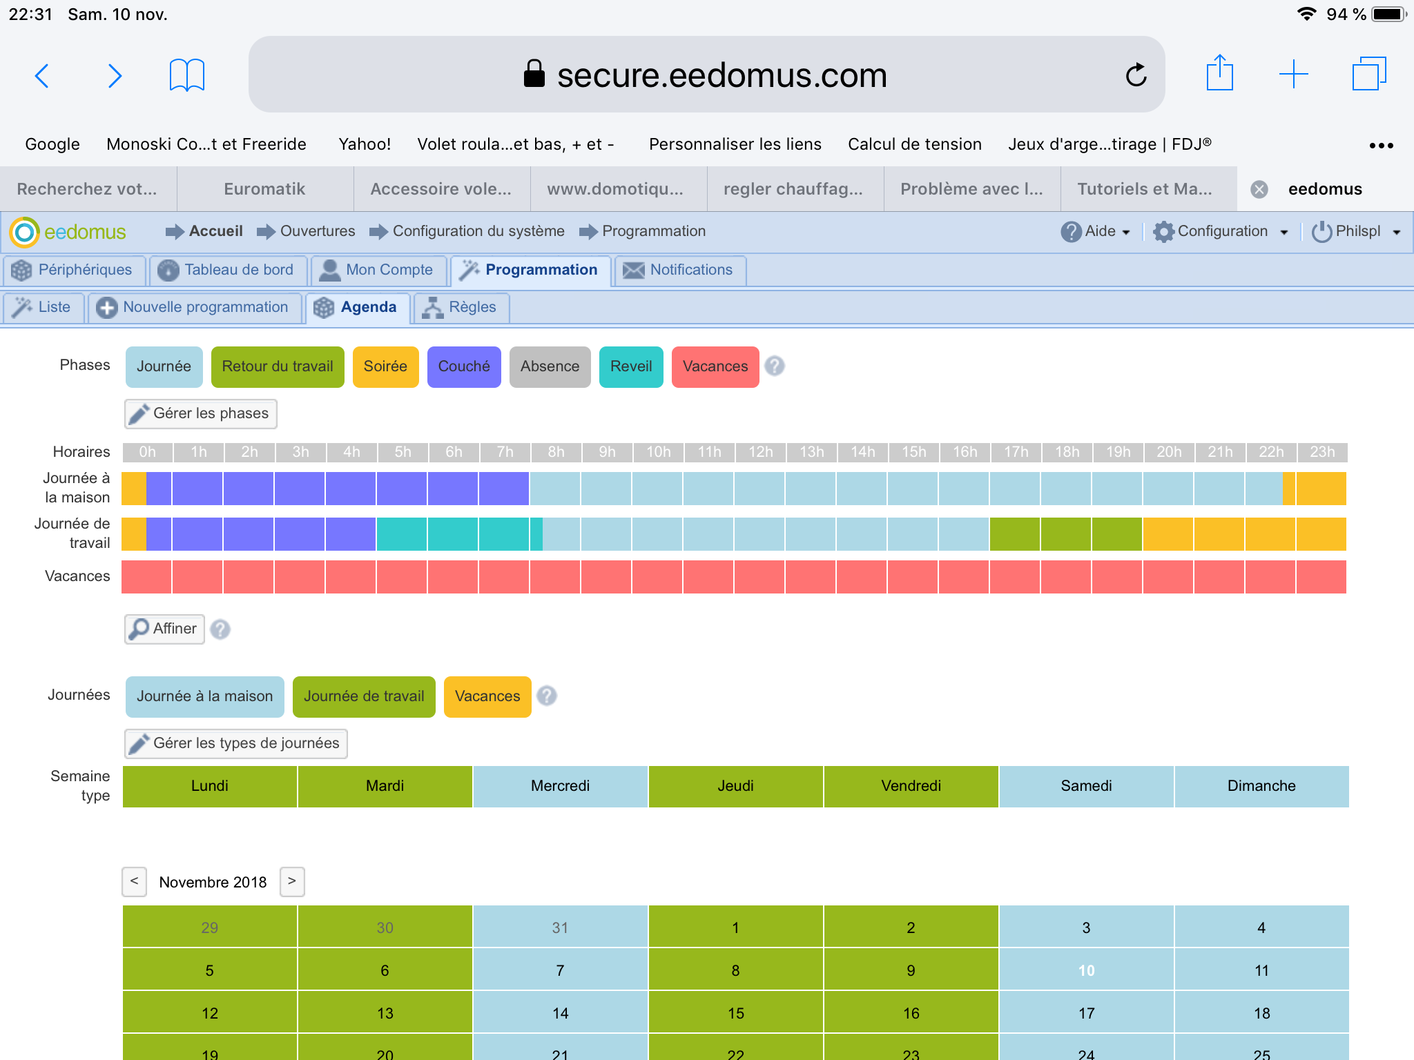Click Mercredi in Semaine type

[560, 786]
